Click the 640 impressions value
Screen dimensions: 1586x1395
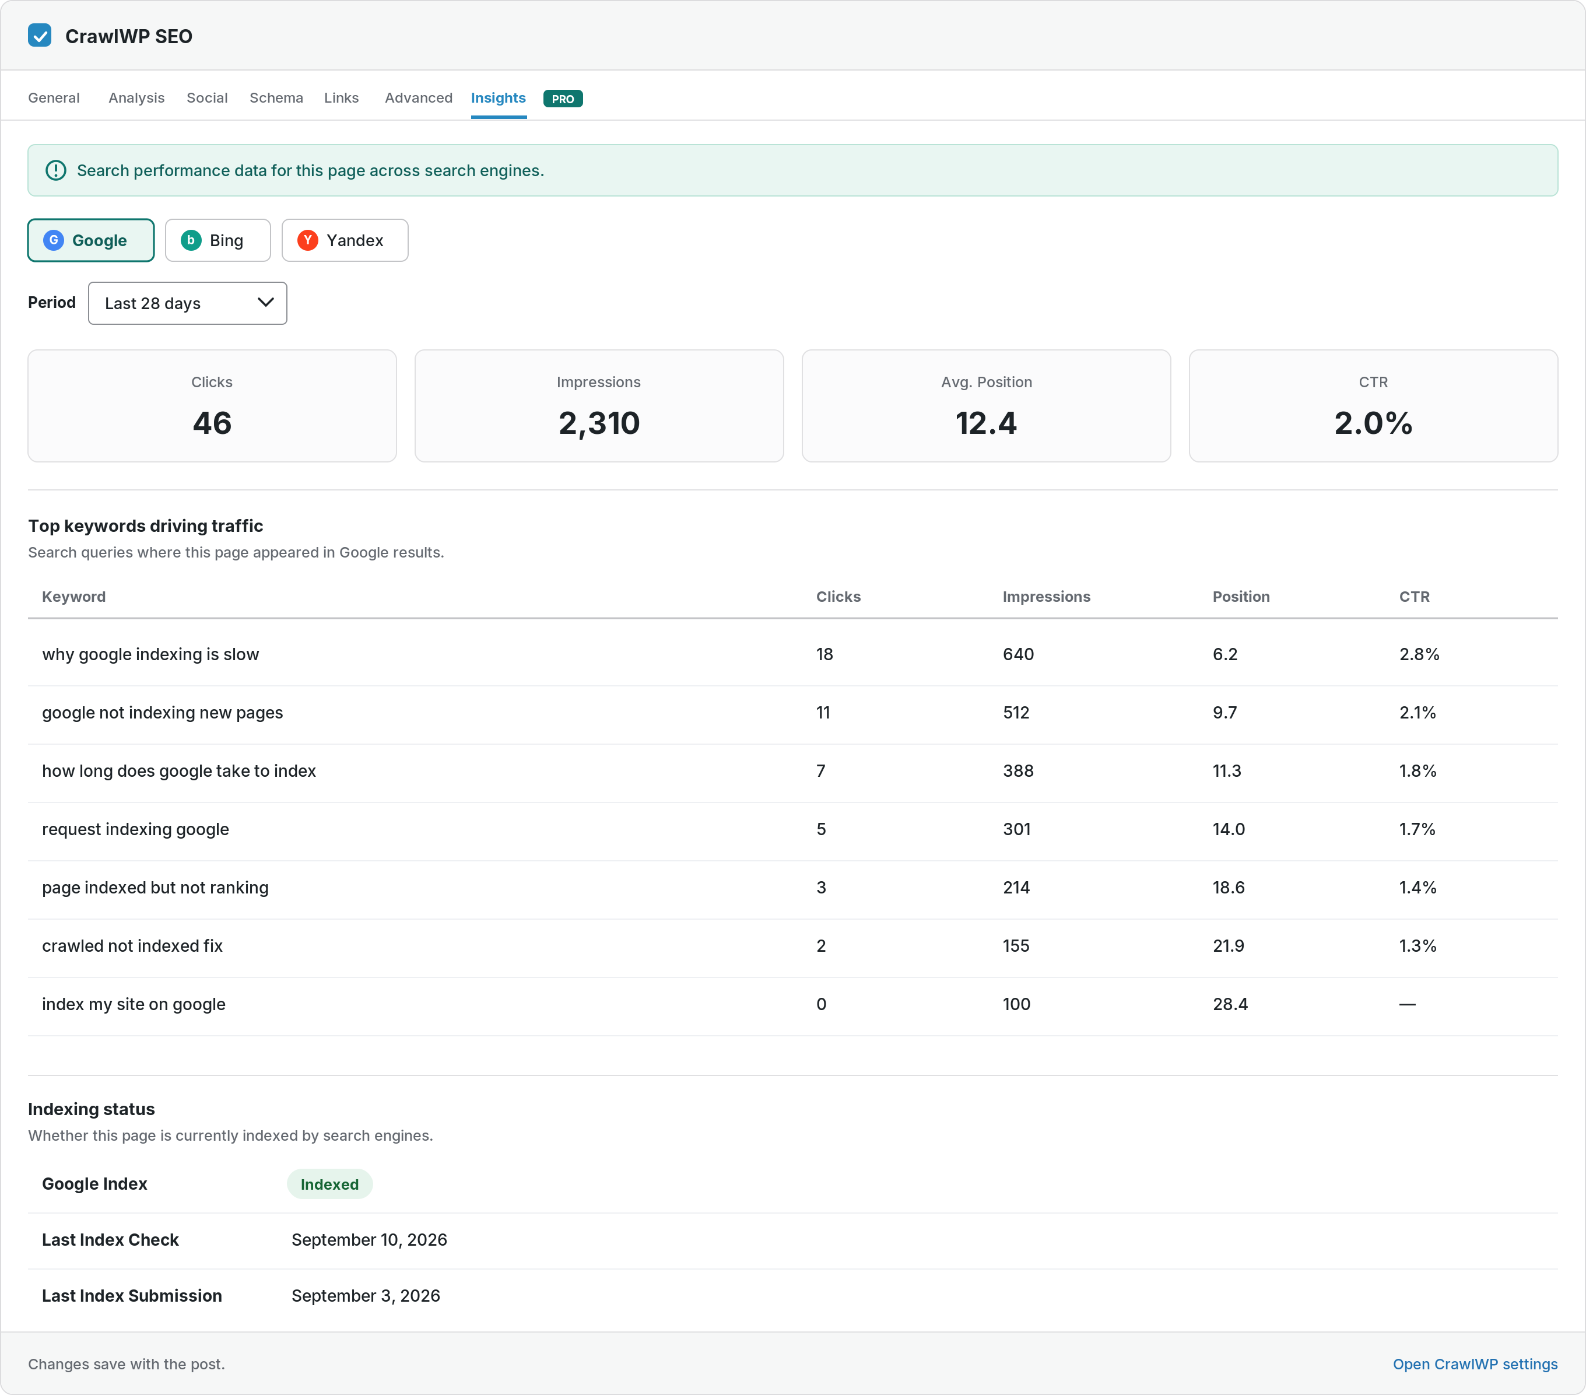point(1018,654)
